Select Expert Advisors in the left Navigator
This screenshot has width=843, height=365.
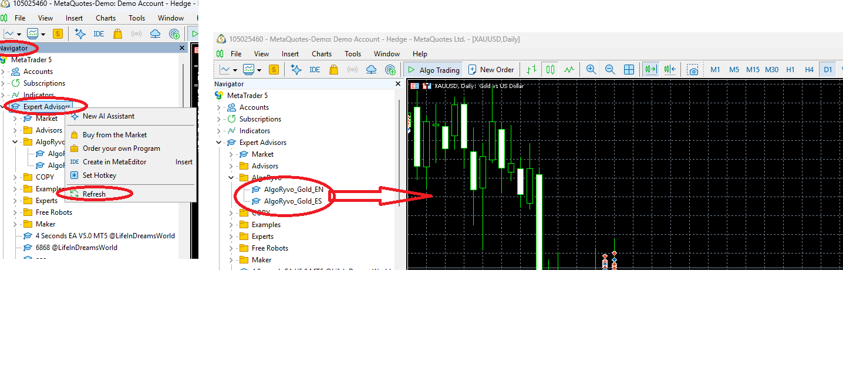coord(47,107)
